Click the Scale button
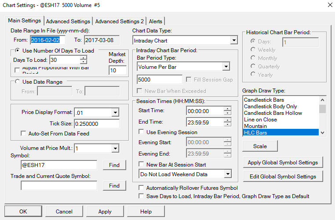Screen dimensions: 335x220 pyautogui.click(x=260, y=146)
